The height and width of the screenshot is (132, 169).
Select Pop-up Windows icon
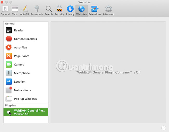click(9, 98)
